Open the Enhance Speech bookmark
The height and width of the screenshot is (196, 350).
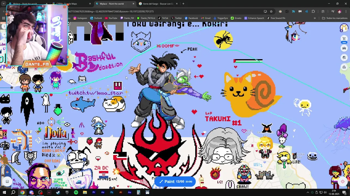[x=254, y=18]
